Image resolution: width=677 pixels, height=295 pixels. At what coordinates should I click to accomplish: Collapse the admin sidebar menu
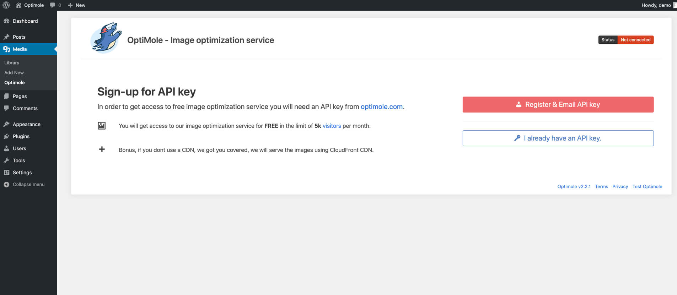28,184
